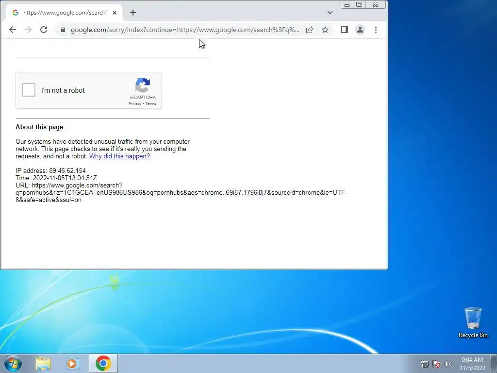Open the three-dot Chrome menu
Image resolution: width=497 pixels, height=373 pixels.
[x=376, y=30]
